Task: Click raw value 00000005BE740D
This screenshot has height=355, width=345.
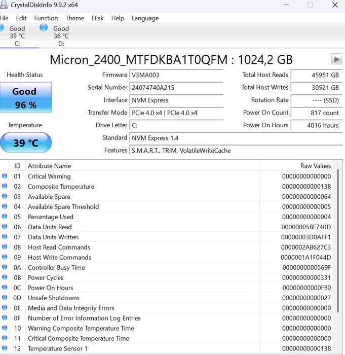Action: pos(306,227)
